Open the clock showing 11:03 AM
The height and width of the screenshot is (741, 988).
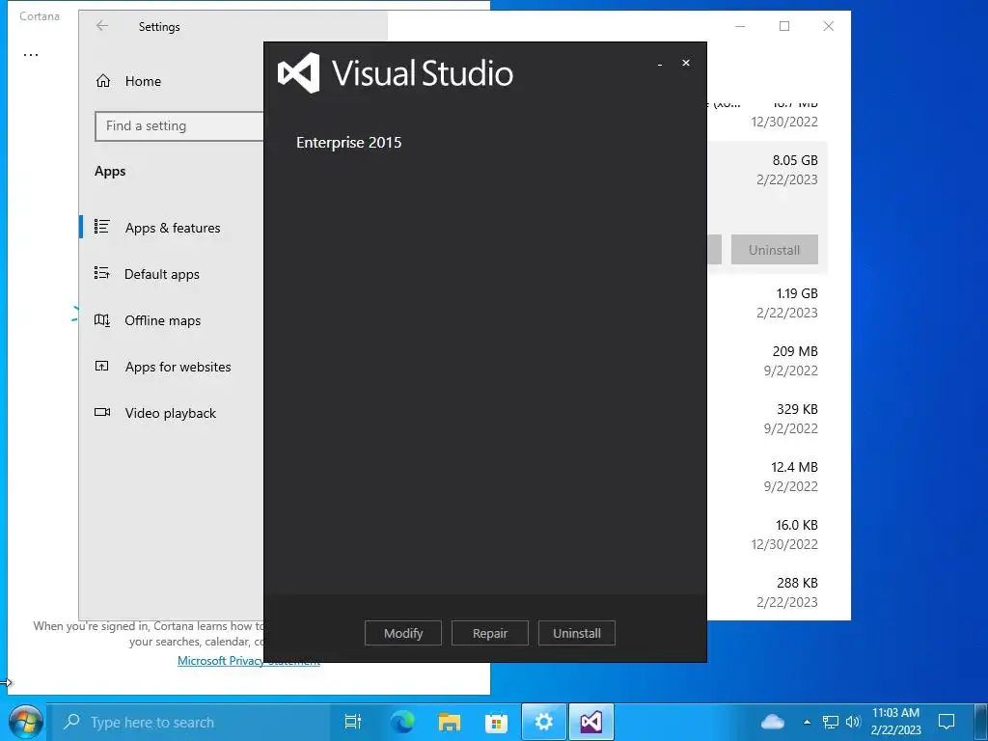click(896, 722)
